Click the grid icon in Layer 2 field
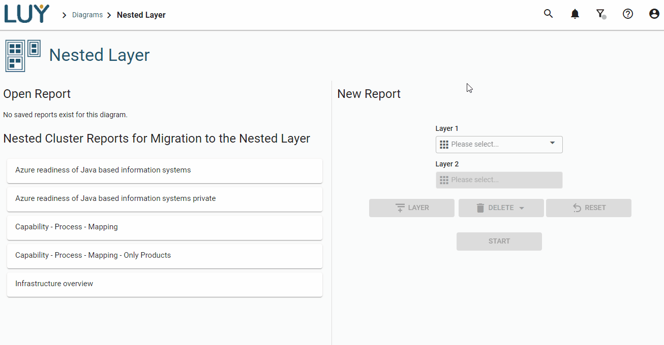The height and width of the screenshot is (345, 664). click(444, 180)
